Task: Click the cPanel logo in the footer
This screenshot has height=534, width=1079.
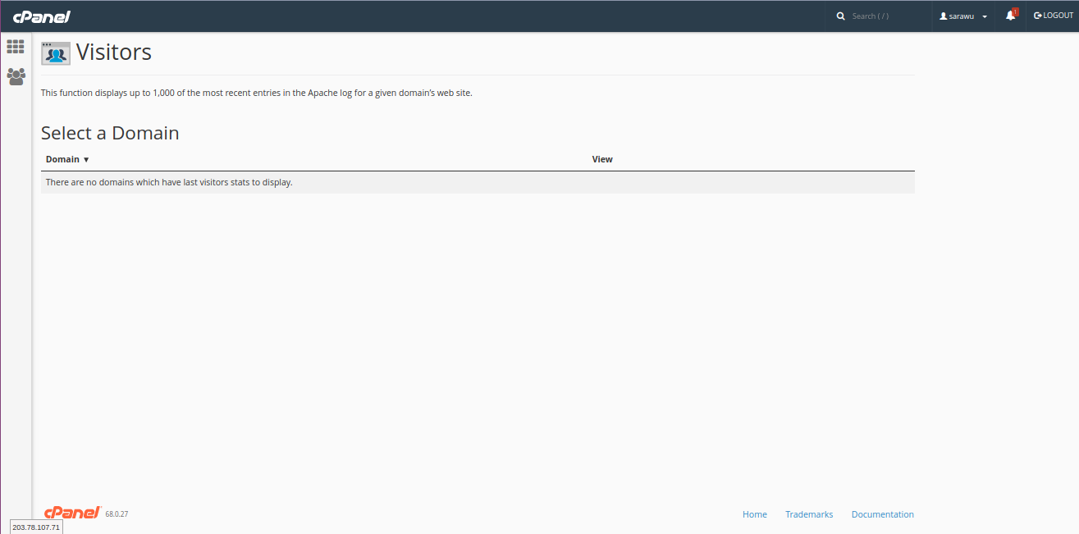Action: (72, 513)
